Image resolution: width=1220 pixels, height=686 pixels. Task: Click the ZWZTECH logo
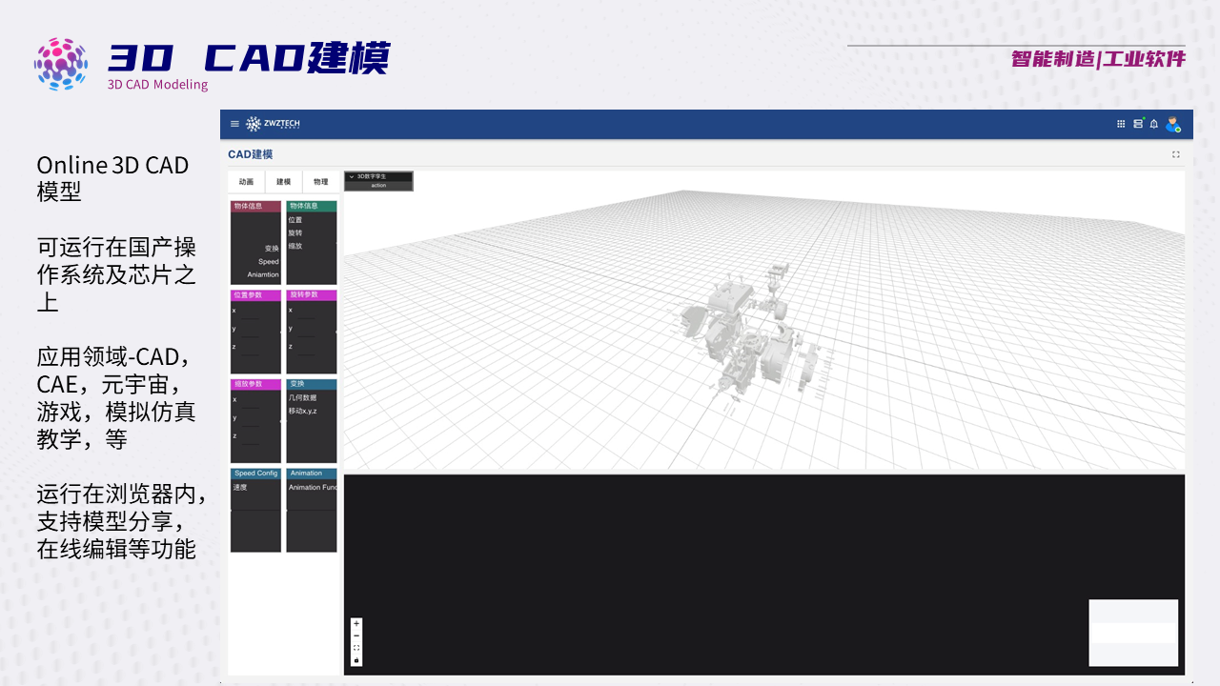(273, 124)
